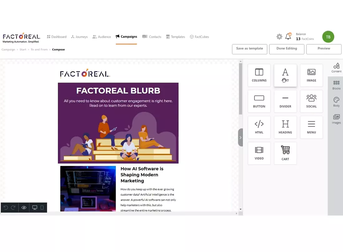Image resolution: width=343 pixels, height=252 pixels.
Task: Add a Video content block
Action: pyautogui.click(x=259, y=153)
